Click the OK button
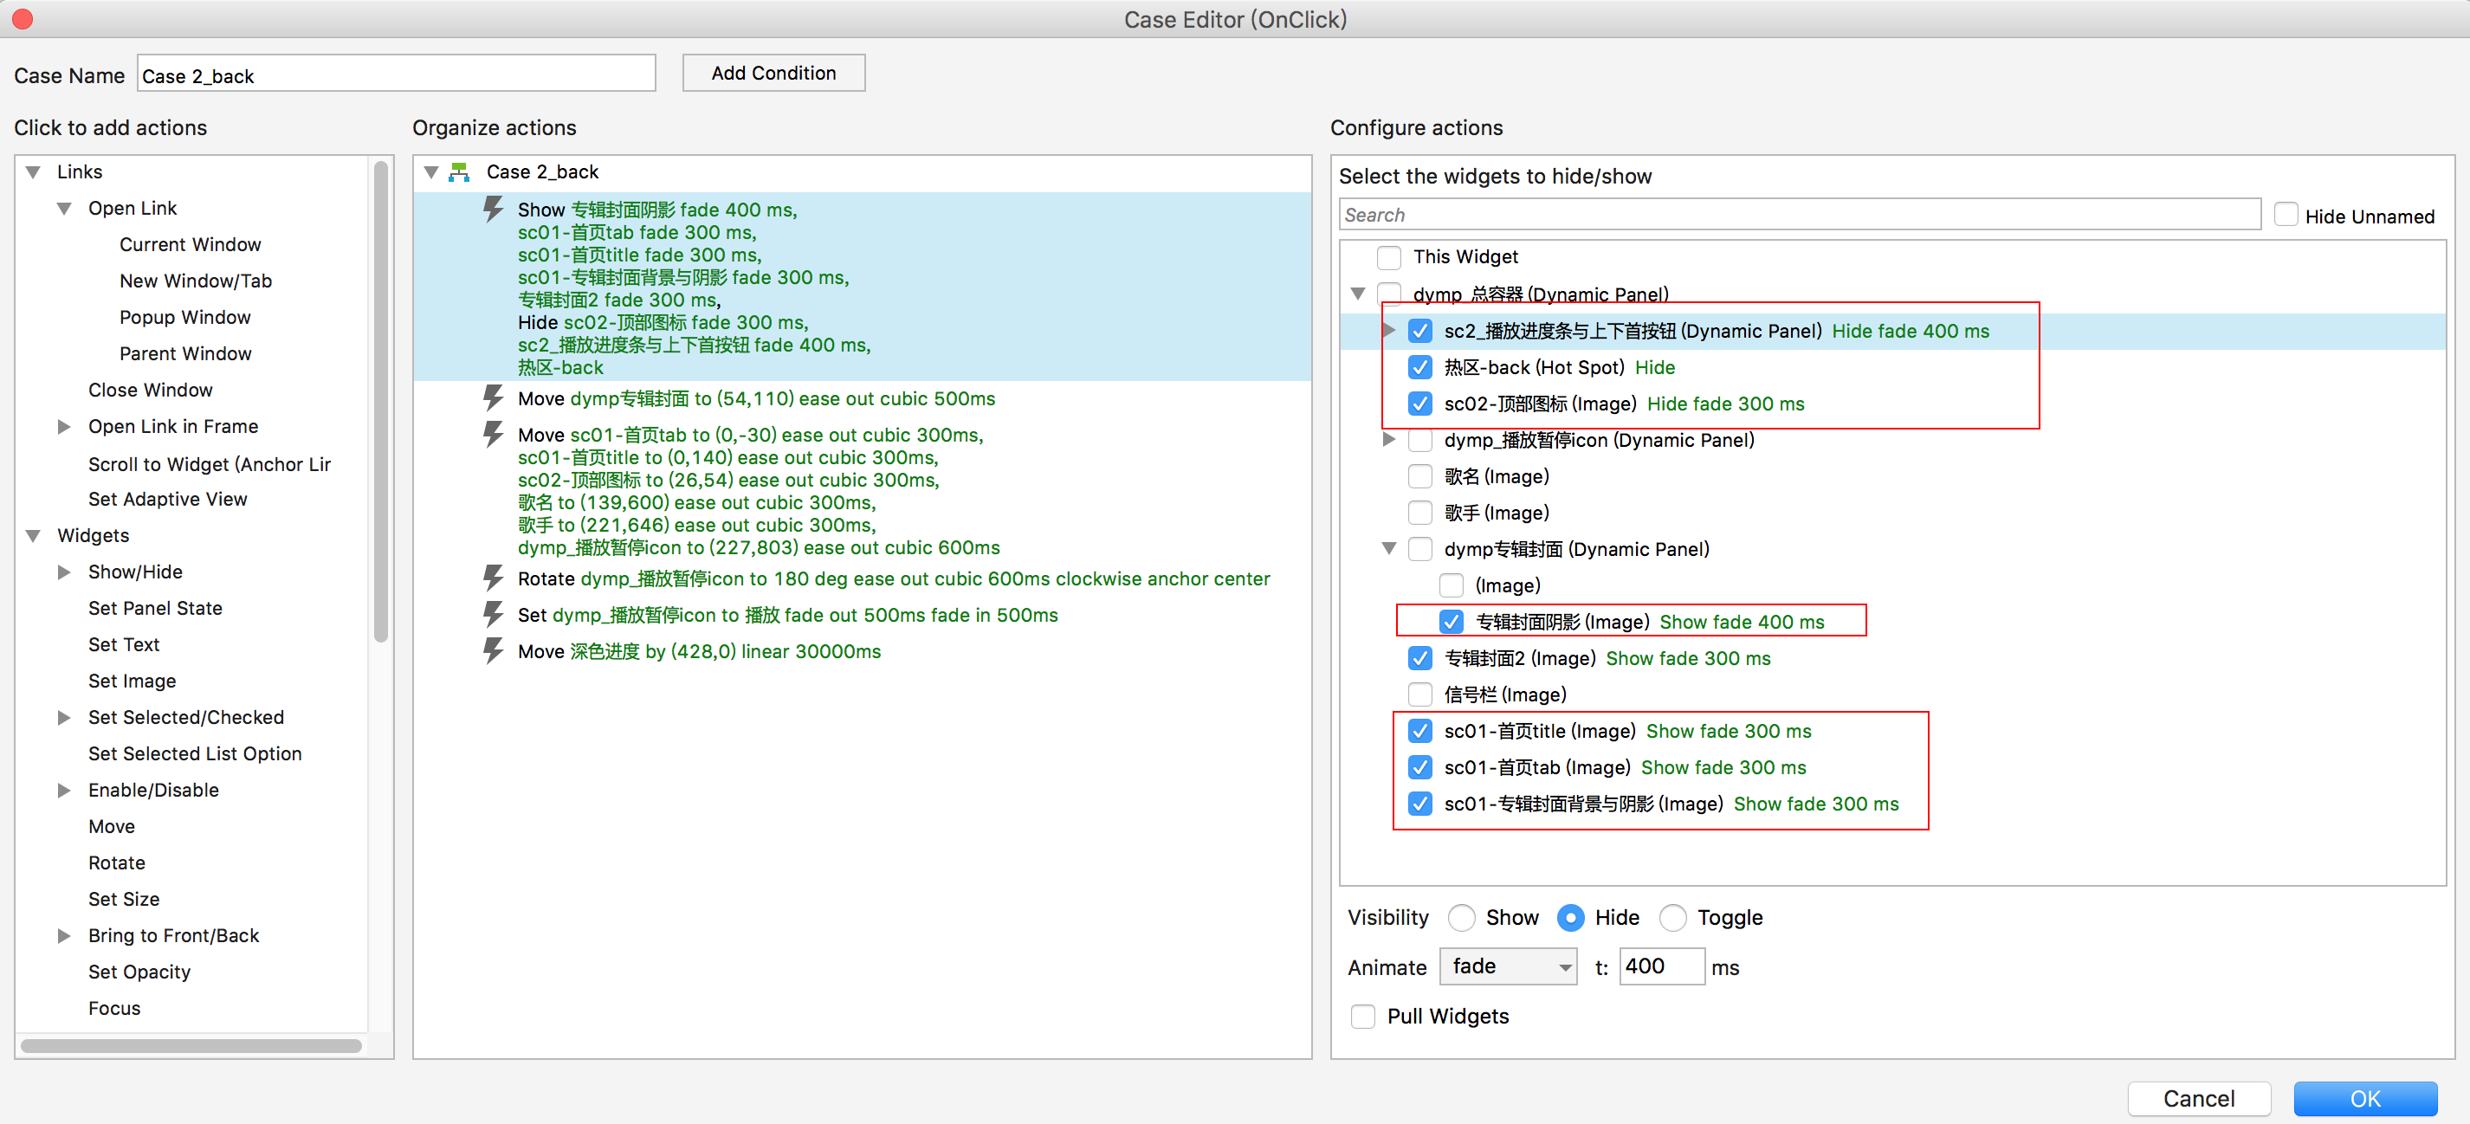Viewport: 2470px width, 1124px height. coord(2363,1098)
